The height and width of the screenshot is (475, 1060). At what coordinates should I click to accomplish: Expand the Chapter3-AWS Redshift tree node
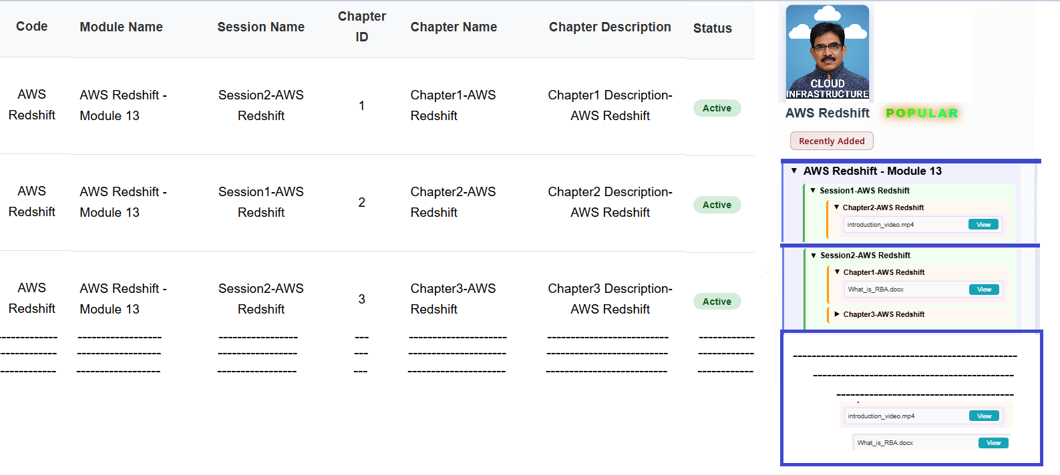[837, 314]
